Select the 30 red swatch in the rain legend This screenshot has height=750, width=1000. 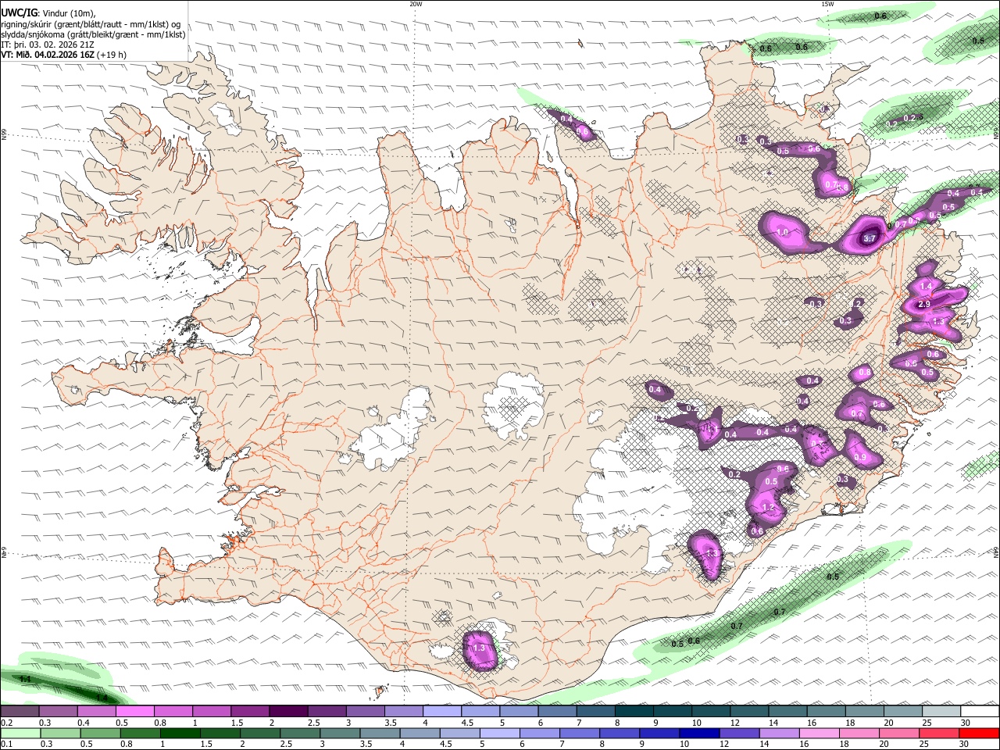coord(978,733)
